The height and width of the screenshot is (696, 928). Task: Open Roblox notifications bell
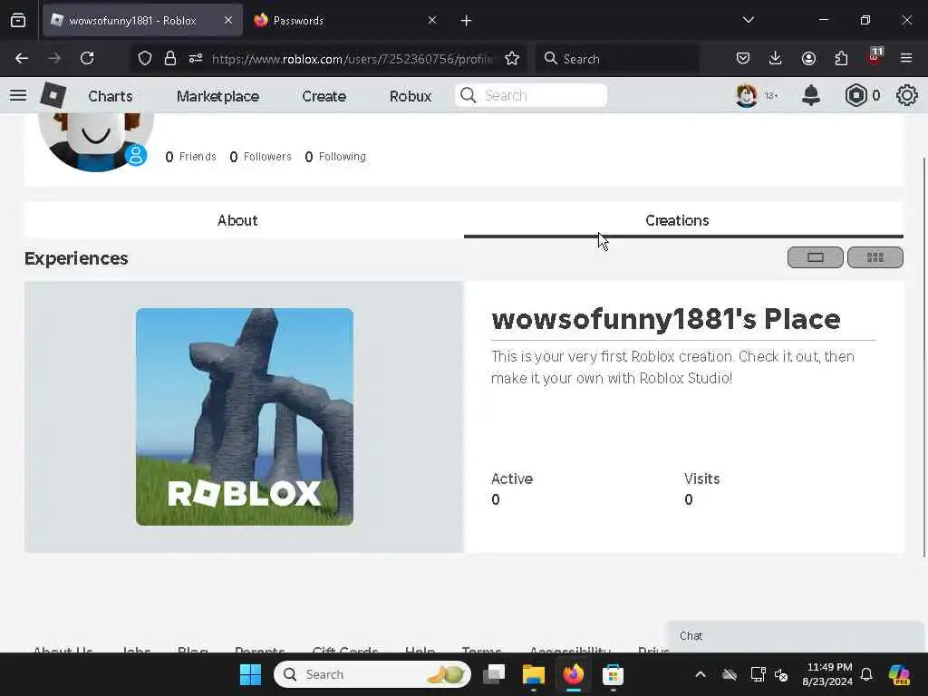(x=811, y=95)
